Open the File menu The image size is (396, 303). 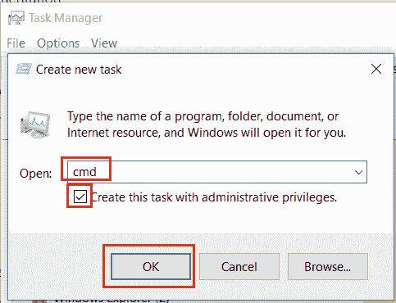click(x=16, y=43)
